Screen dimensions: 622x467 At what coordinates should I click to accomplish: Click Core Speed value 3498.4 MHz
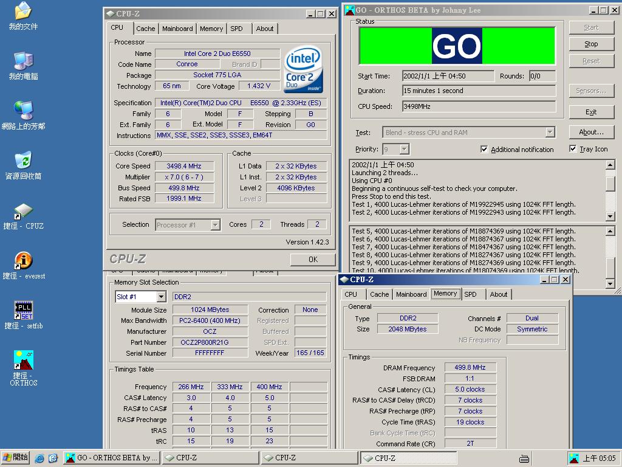pyautogui.click(x=184, y=166)
